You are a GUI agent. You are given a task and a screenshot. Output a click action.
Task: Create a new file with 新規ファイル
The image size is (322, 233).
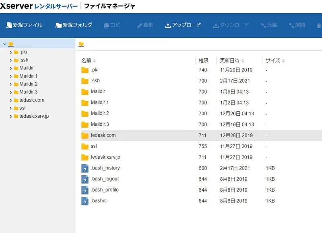pos(24,25)
